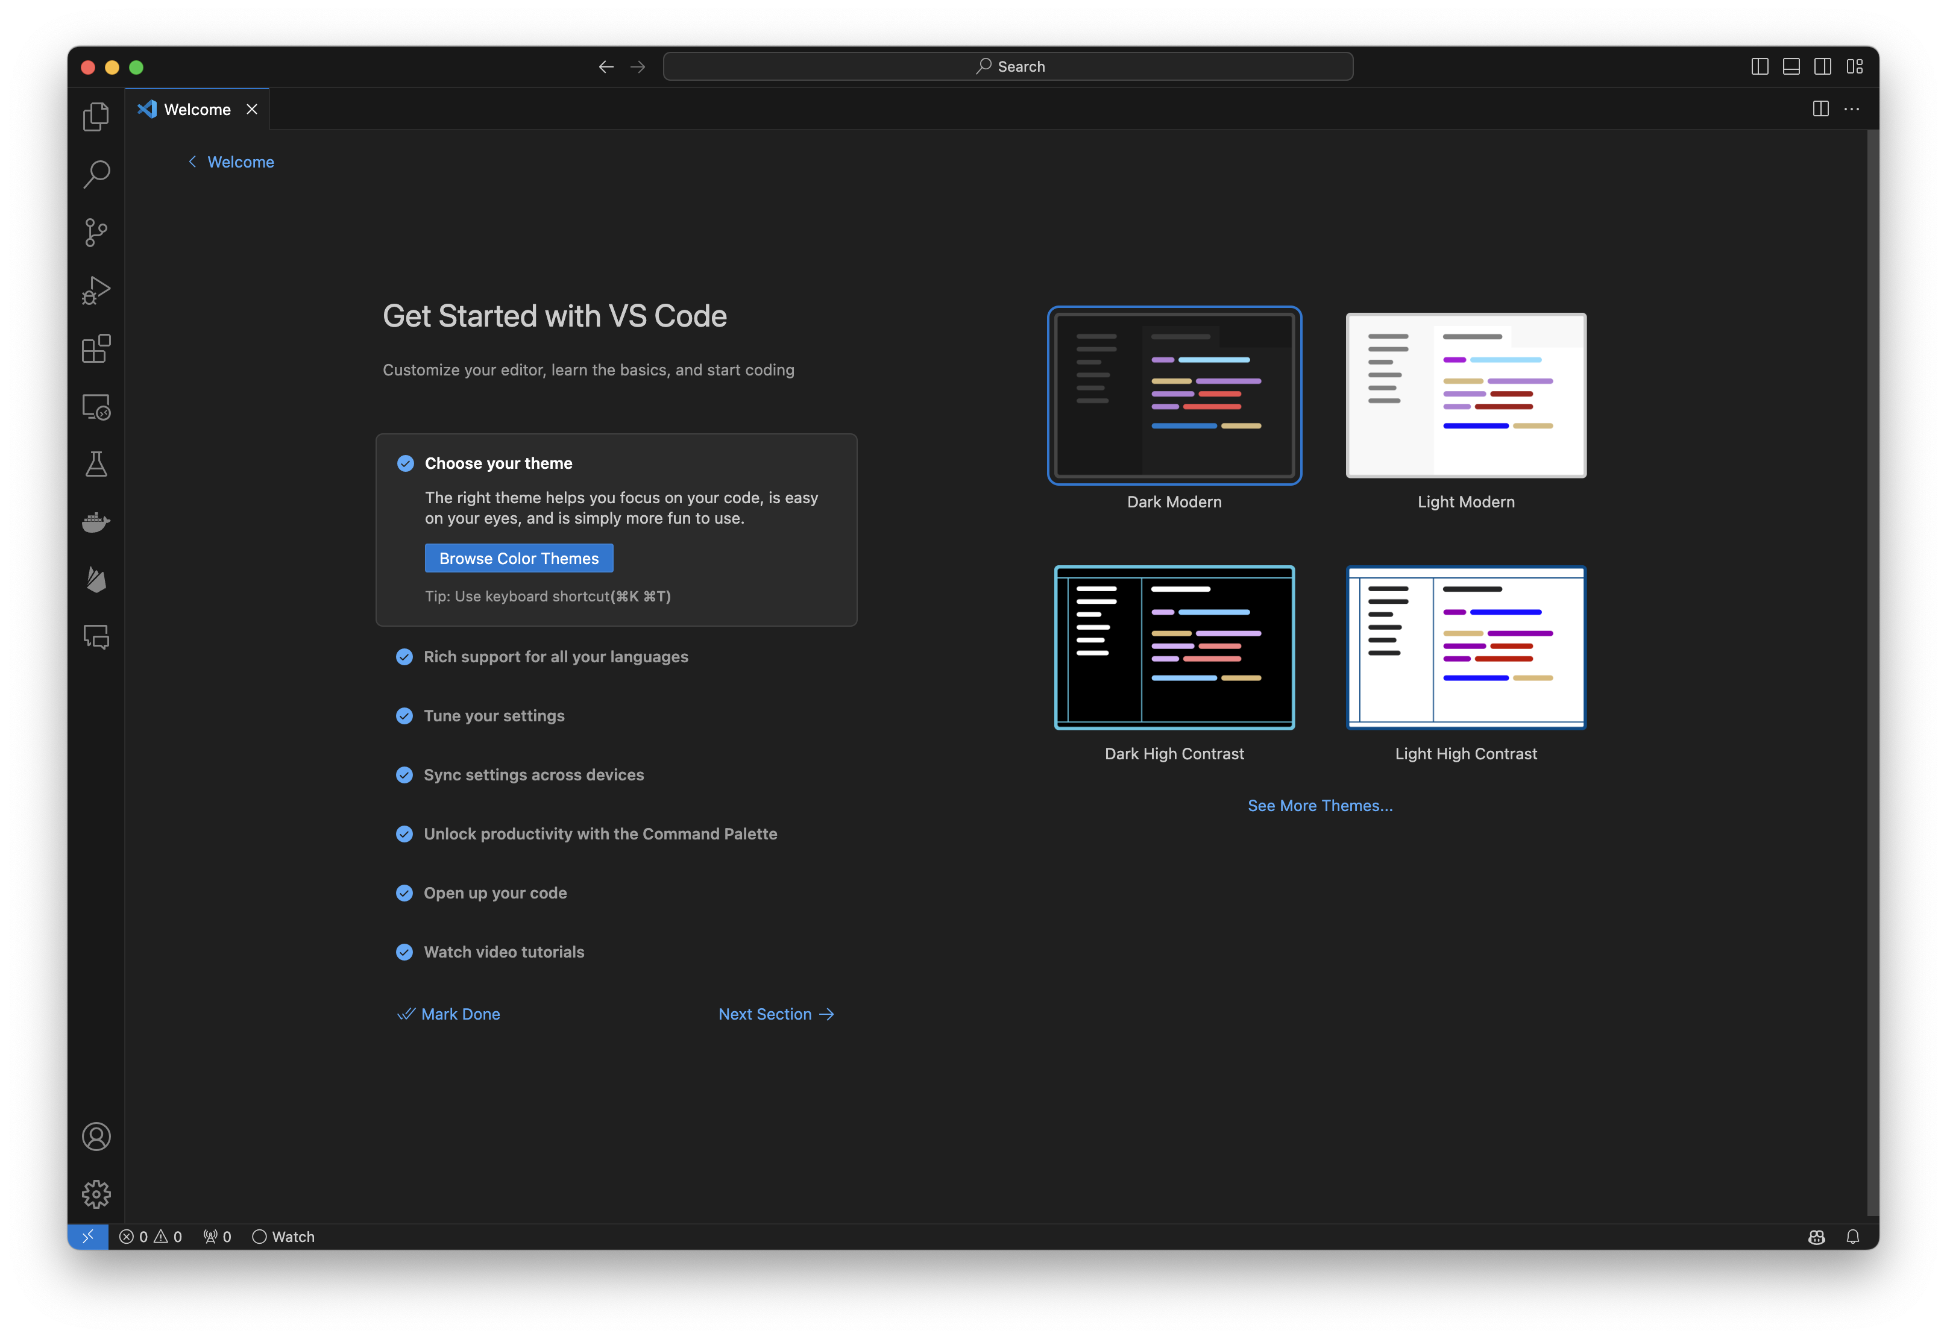Click the Browse Color Themes button

point(518,558)
